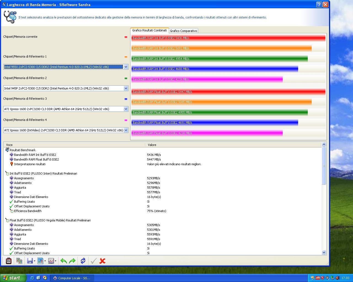Expand the bar chart icon dropdown arrow
This screenshot has height=282, width=353.
click(45, 261)
